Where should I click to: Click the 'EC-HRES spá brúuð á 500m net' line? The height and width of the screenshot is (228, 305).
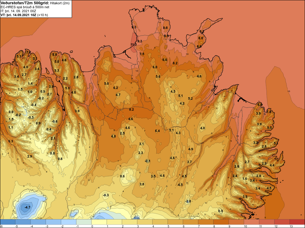[x=25, y=7]
